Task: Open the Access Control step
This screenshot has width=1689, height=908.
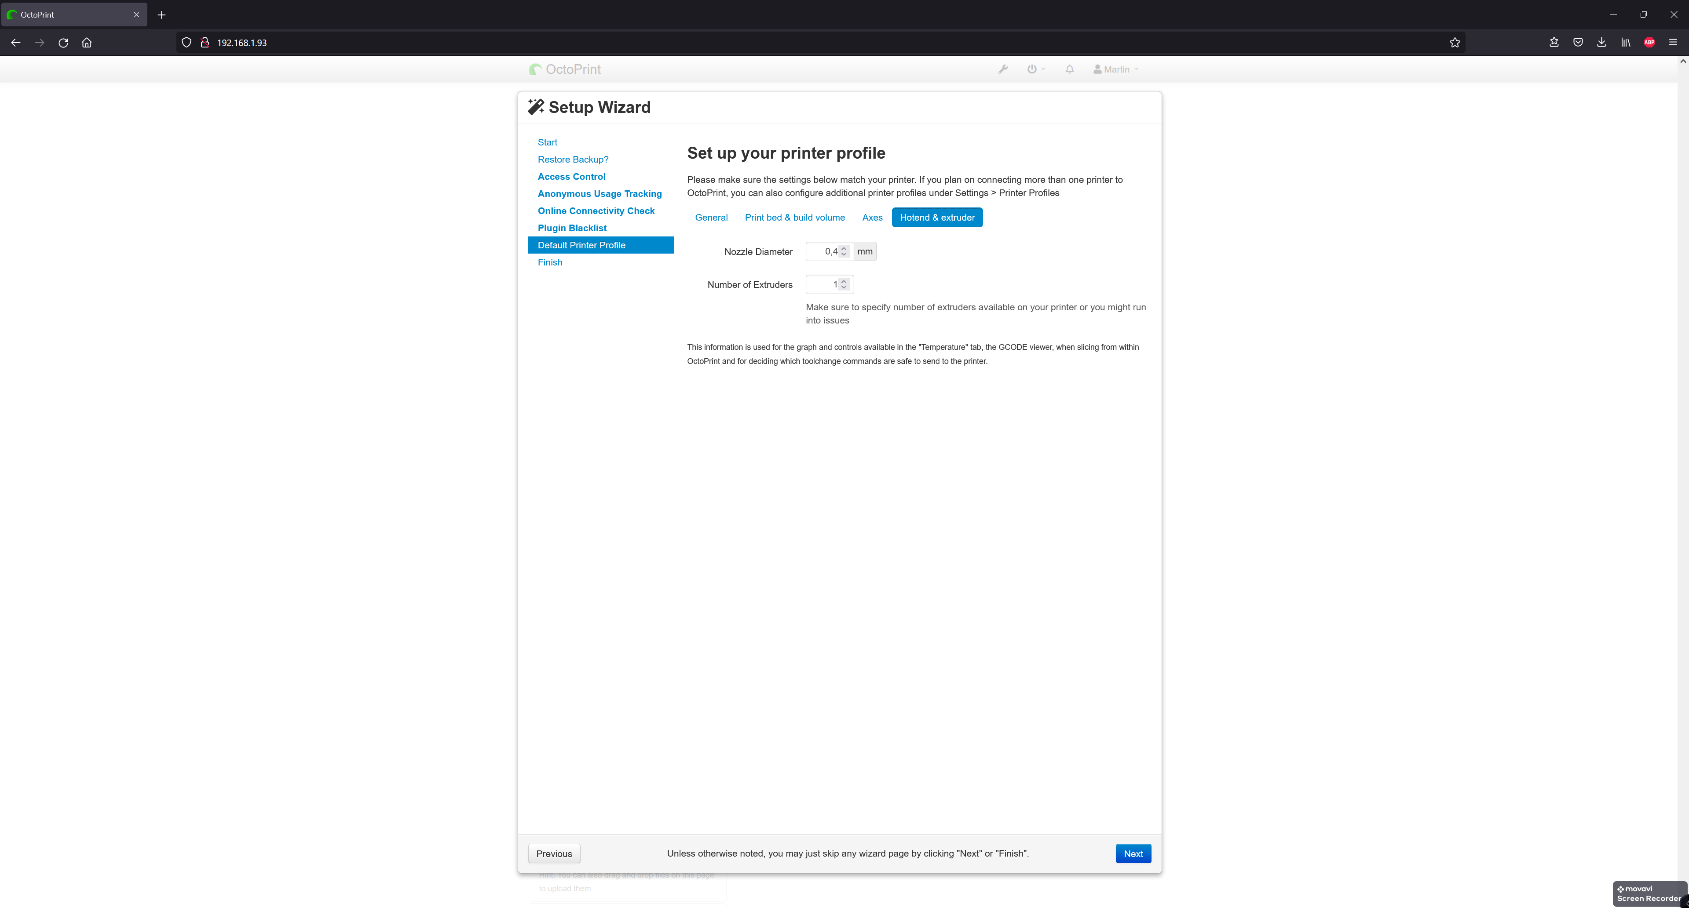Action: pos(571,176)
